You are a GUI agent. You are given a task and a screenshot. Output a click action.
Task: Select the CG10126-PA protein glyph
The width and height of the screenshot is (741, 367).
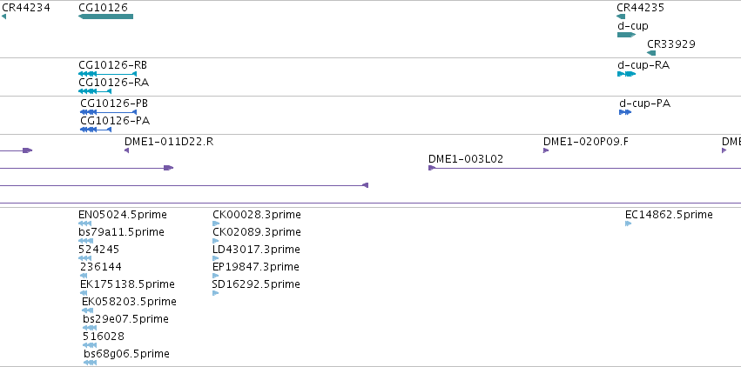point(96,130)
